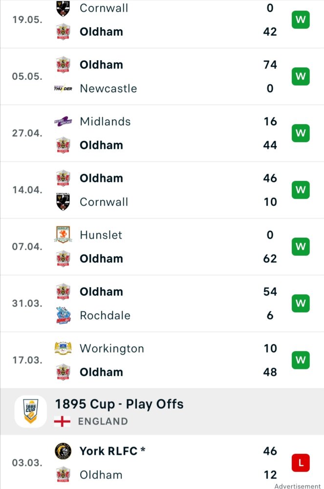
Task: Select the Workington team name
Action: coord(112,349)
